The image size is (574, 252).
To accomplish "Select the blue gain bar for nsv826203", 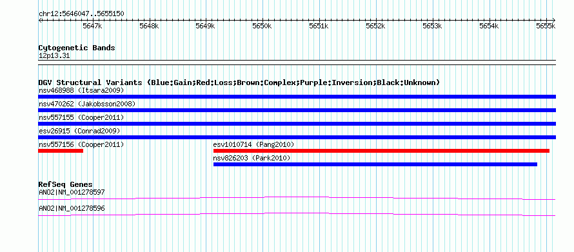I will pyautogui.click(x=375, y=164).
